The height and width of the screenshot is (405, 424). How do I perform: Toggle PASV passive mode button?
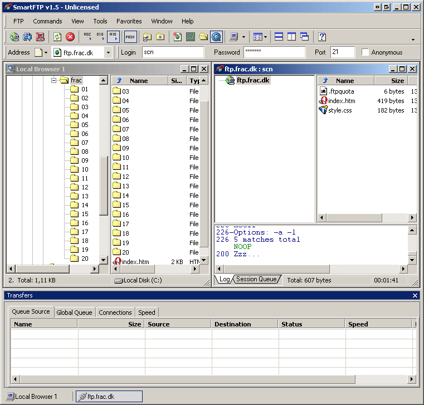tap(130, 37)
